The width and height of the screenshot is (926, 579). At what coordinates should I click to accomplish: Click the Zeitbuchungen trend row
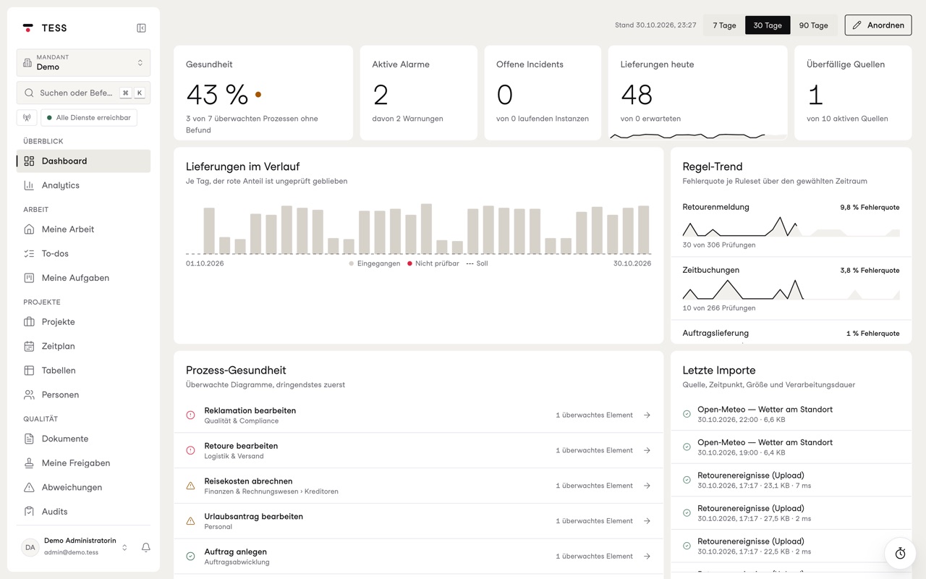pyautogui.click(x=791, y=288)
